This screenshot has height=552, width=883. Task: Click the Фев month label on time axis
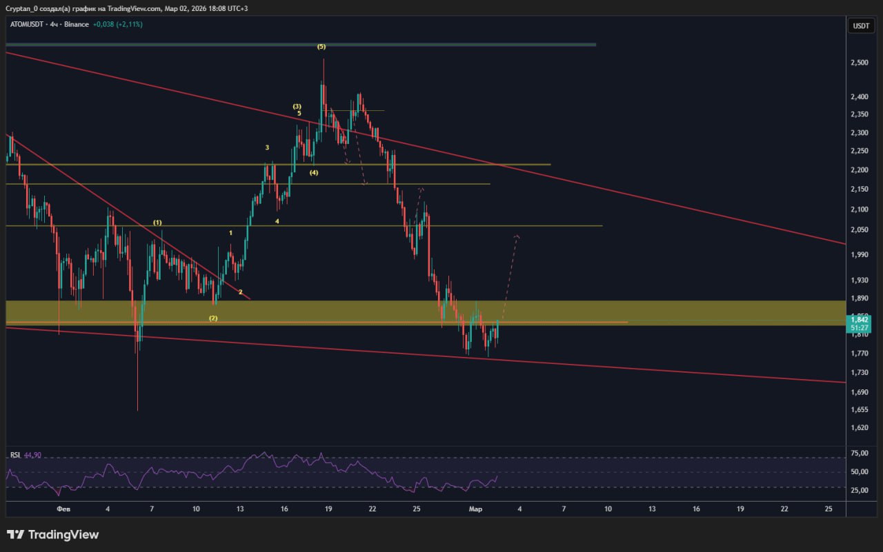pos(63,509)
